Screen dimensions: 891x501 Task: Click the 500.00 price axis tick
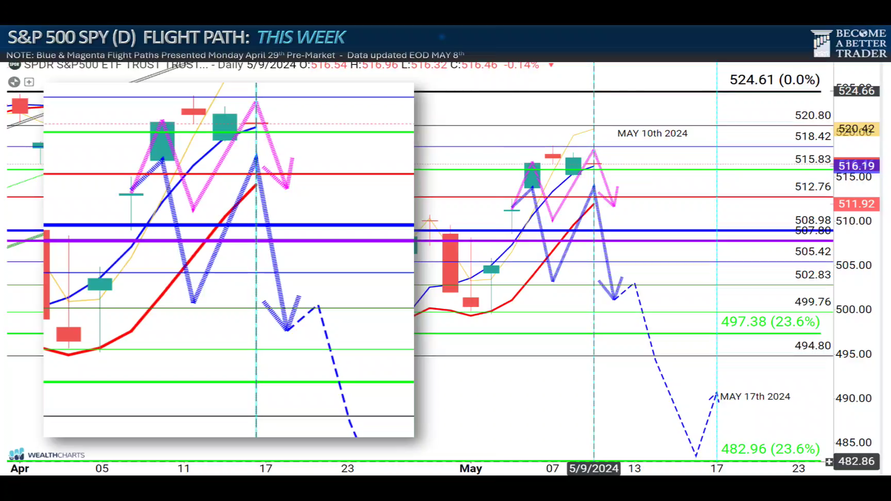coord(853,309)
